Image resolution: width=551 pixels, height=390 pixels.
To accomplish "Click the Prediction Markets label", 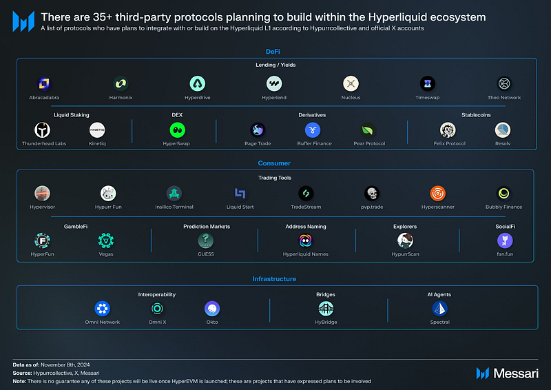I will 207,227.
